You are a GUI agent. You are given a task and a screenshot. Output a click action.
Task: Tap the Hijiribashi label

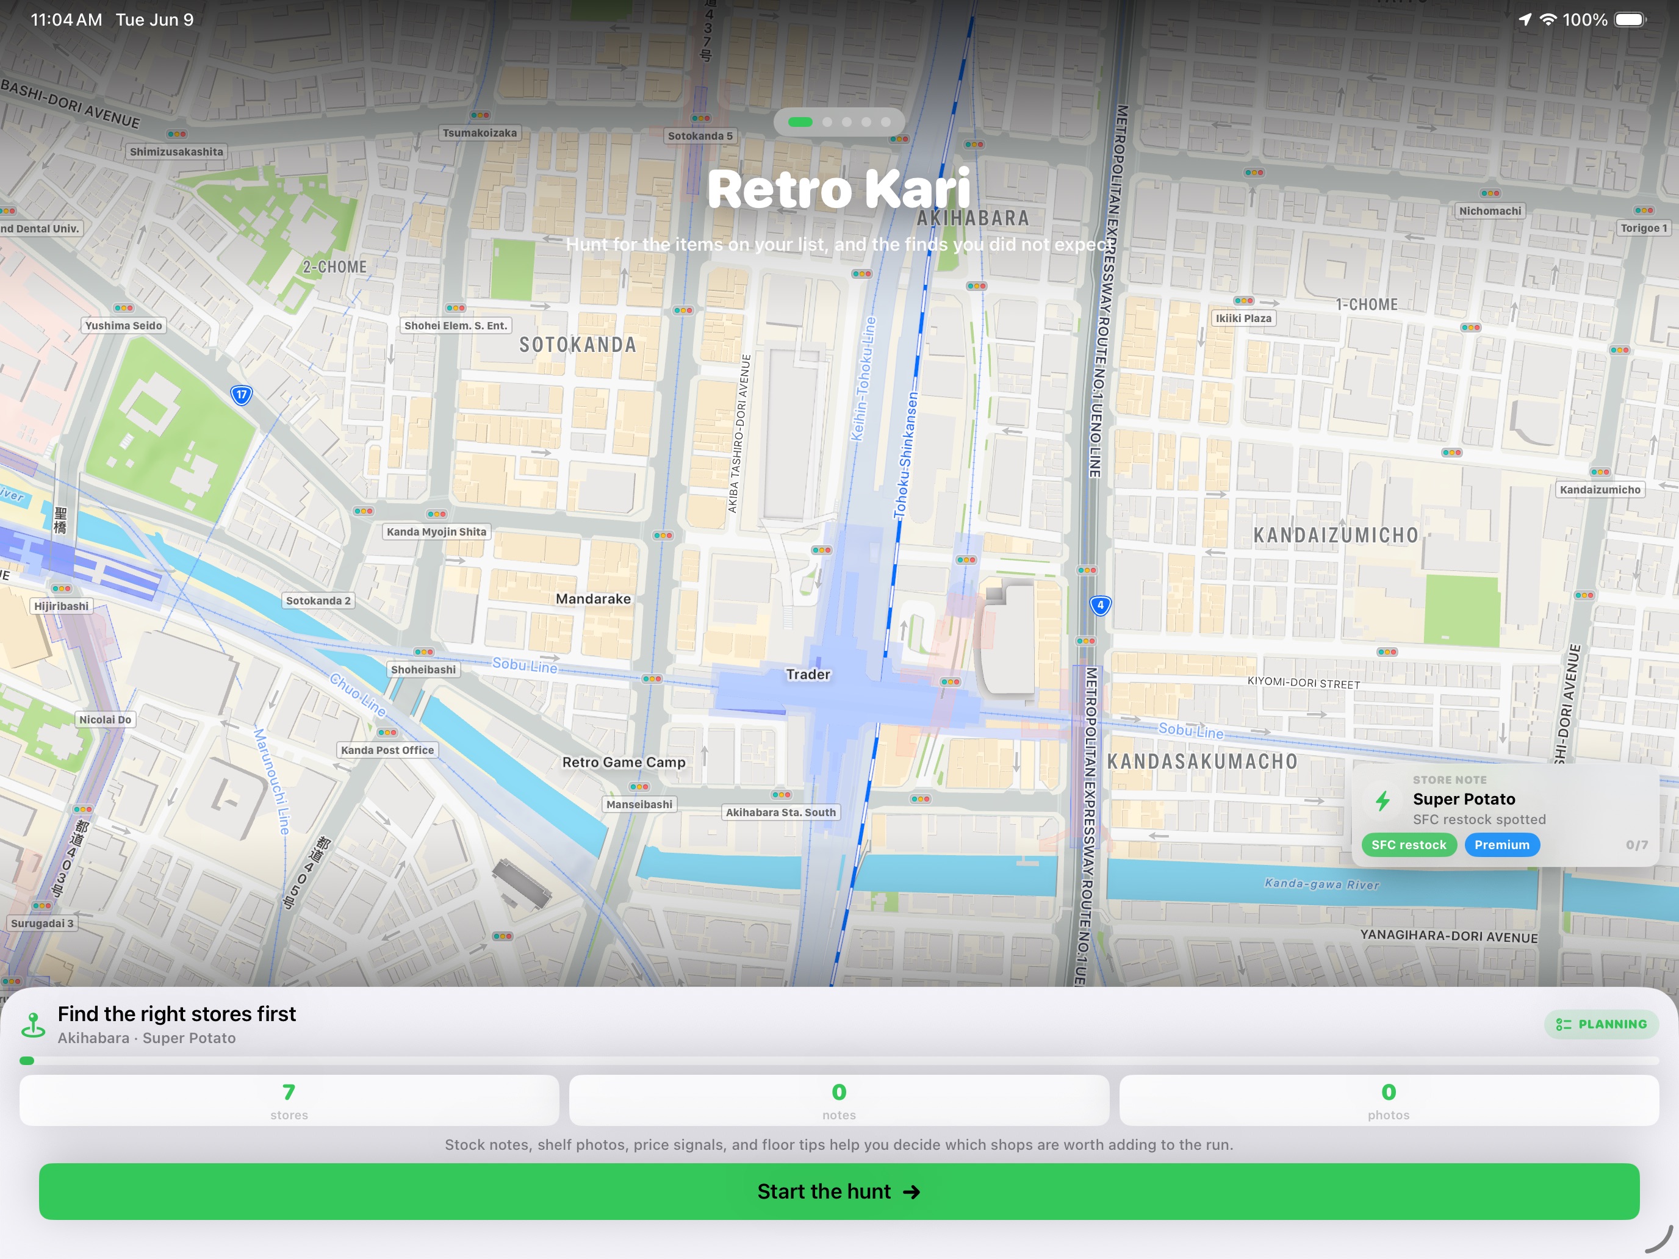(x=62, y=606)
